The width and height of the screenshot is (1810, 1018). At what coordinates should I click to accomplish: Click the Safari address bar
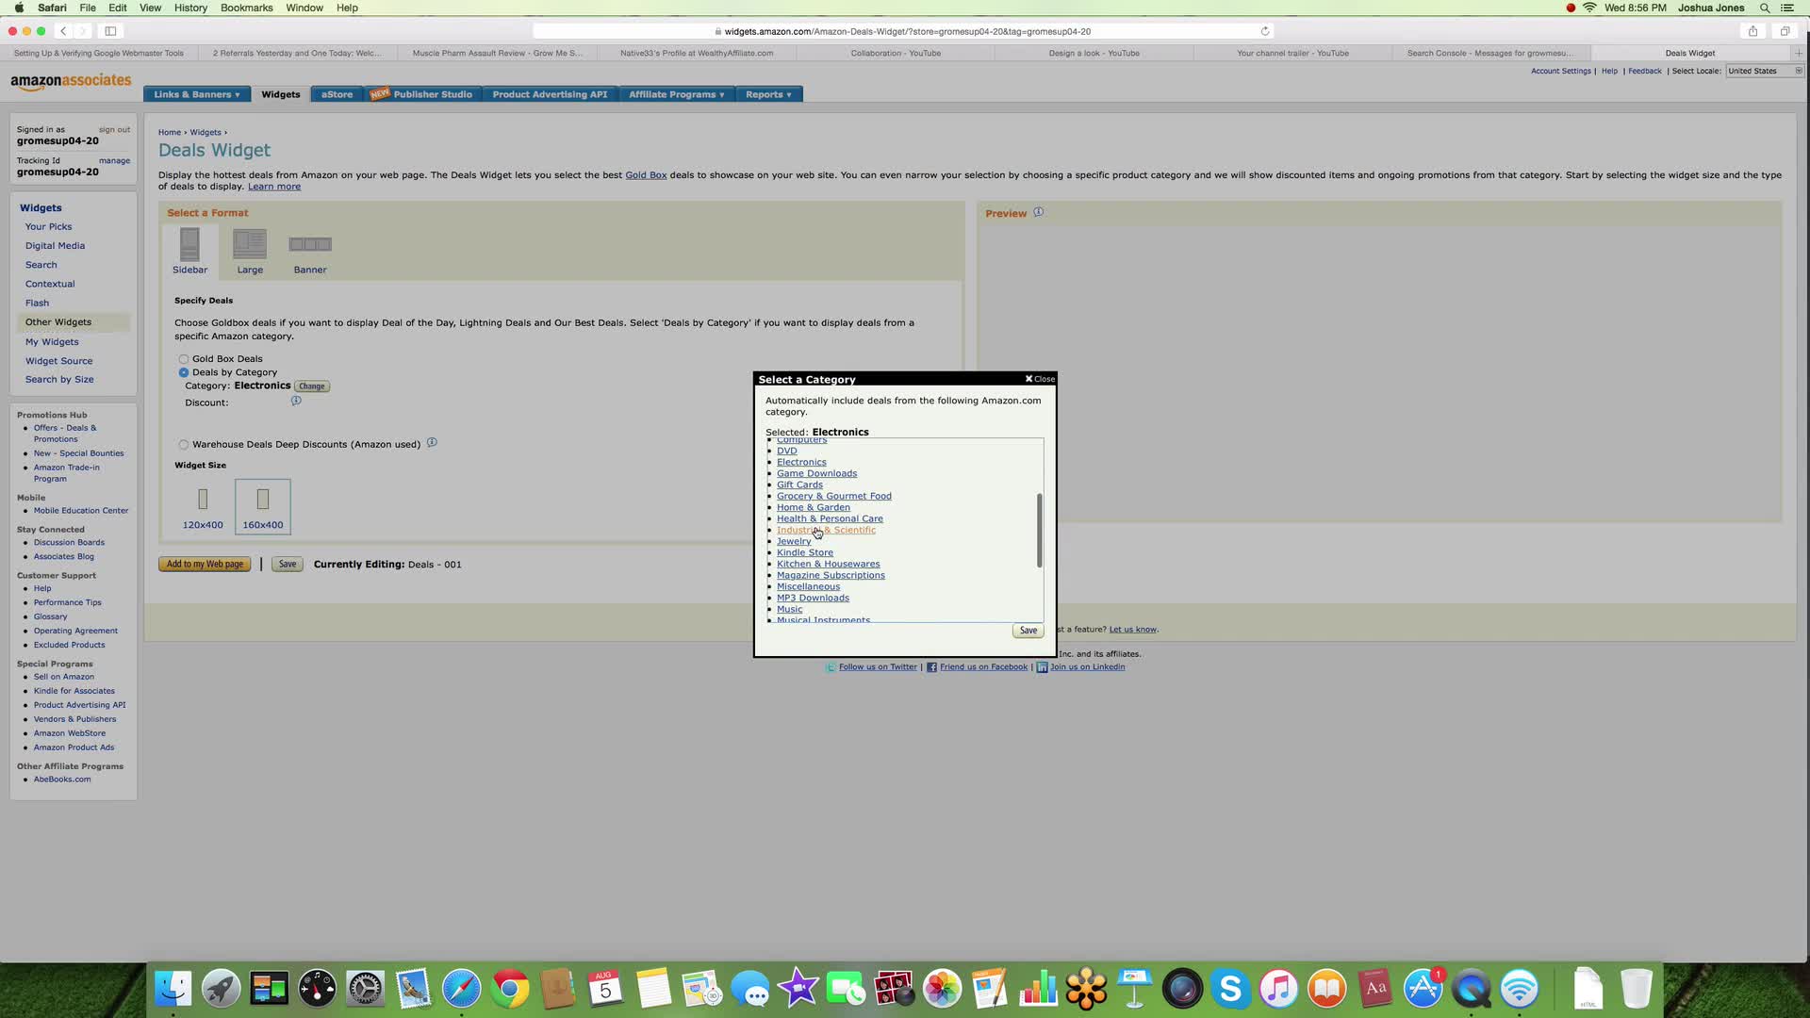pos(905,31)
